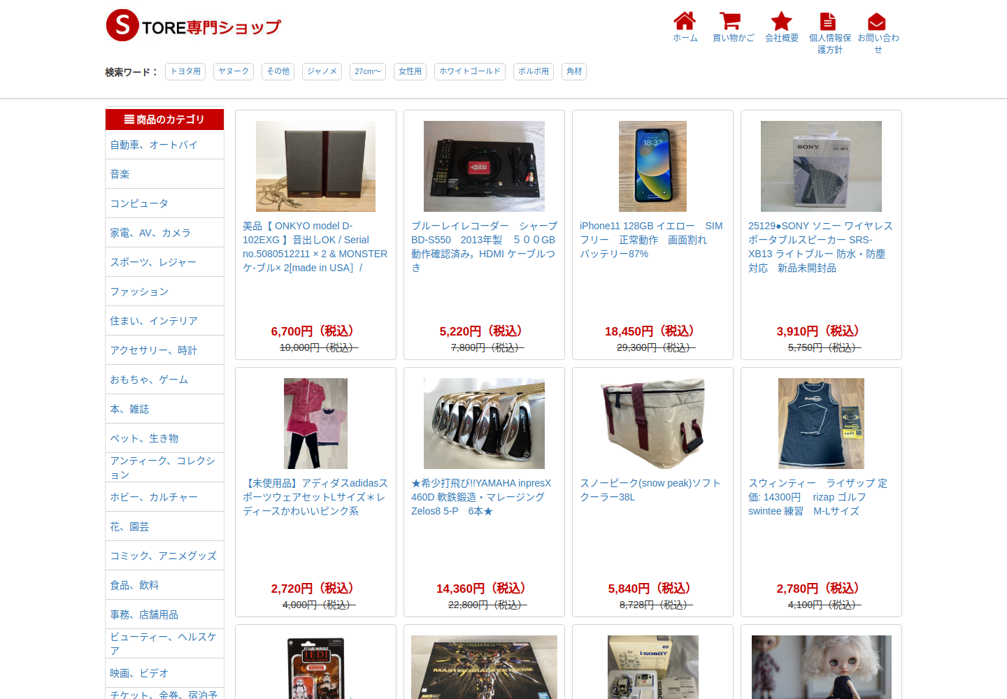The height and width of the screenshot is (699, 1007).
Task: Open the ONKYO speakers product thumbnail
Action: click(315, 166)
